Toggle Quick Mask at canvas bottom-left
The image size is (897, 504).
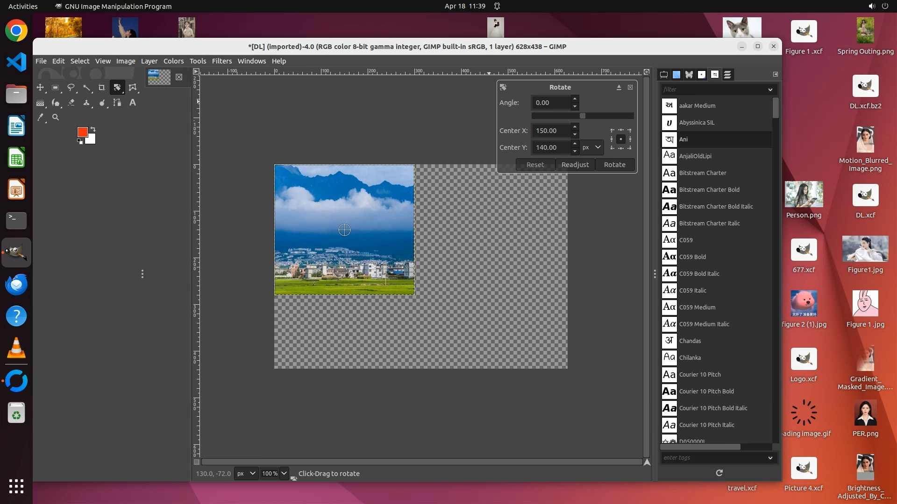tap(197, 462)
